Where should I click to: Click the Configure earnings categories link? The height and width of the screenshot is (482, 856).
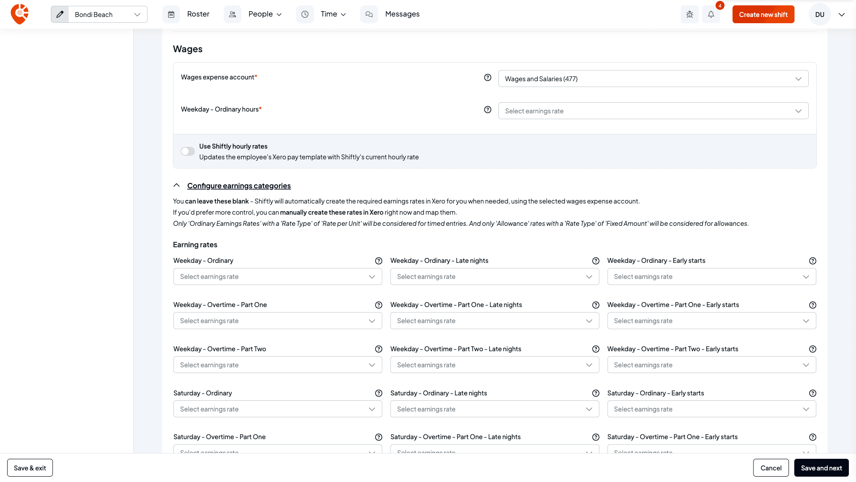(x=239, y=186)
